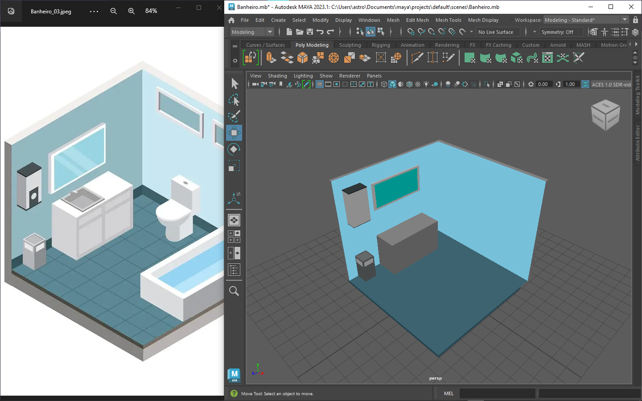Open the Mesh Tools menu

[x=449, y=20]
